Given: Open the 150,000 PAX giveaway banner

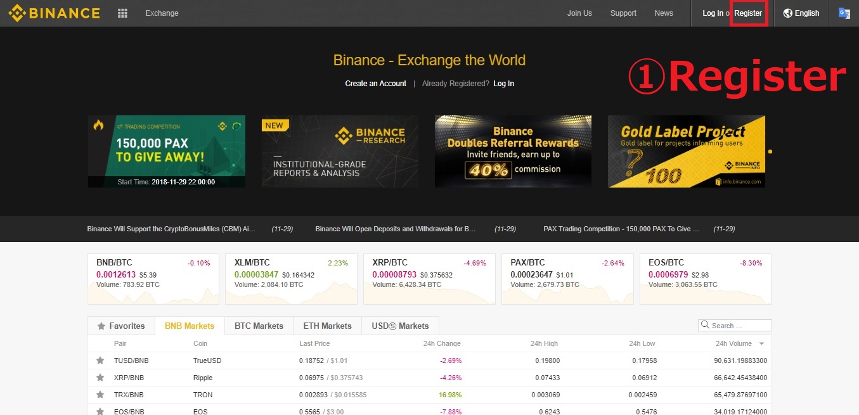Looking at the screenshot, I should (x=167, y=151).
